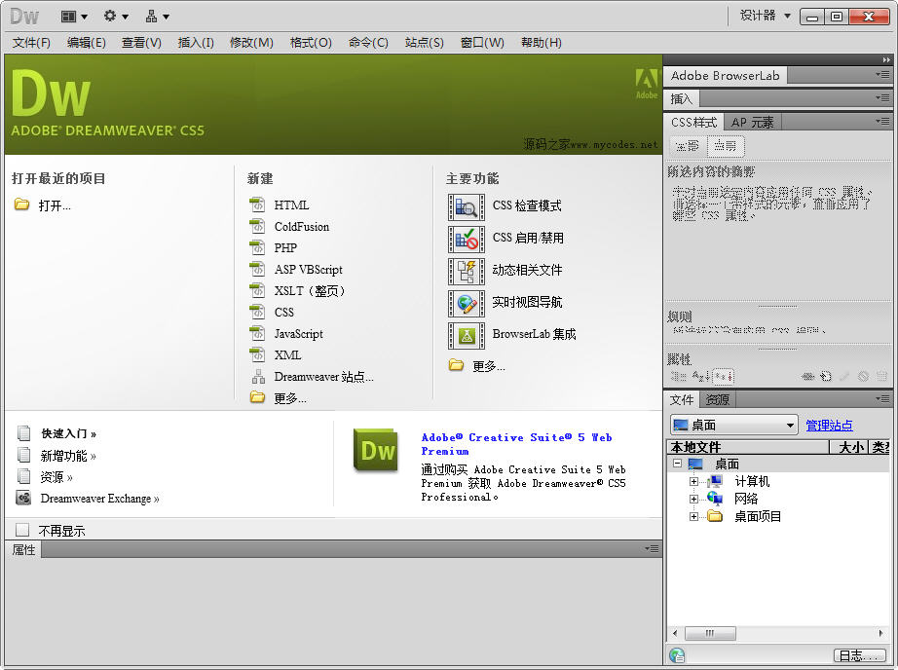Image resolution: width=898 pixels, height=670 pixels.
Task: Open the Extend Dreamweaver gear menu
Action: [x=115, y=17]
